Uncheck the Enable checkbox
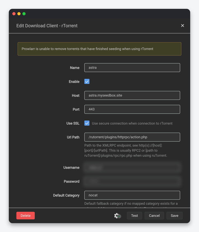The width and height of the screenshot is (199, 232). click(87, 81)
